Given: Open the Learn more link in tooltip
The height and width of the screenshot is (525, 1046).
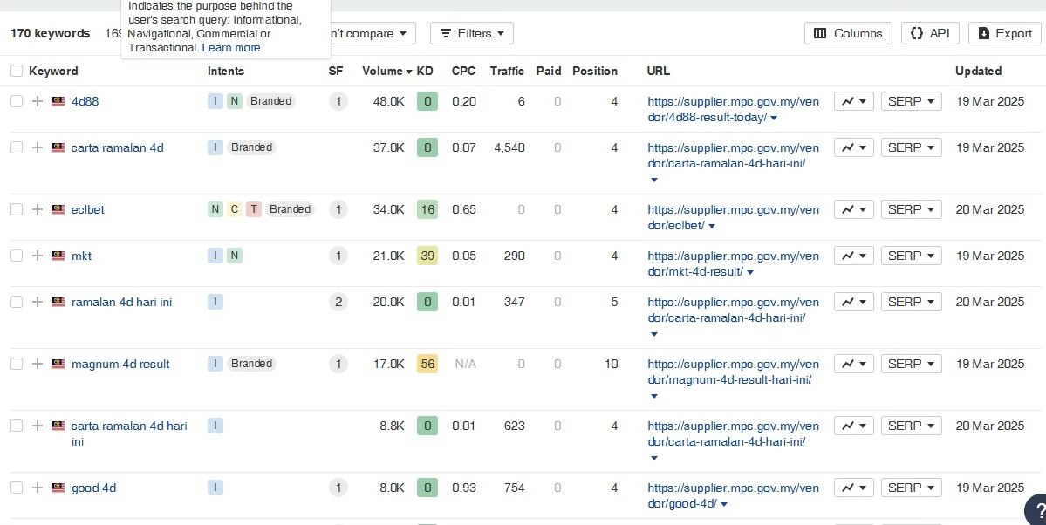Looking at the screenshot, I should click(231, 48).
